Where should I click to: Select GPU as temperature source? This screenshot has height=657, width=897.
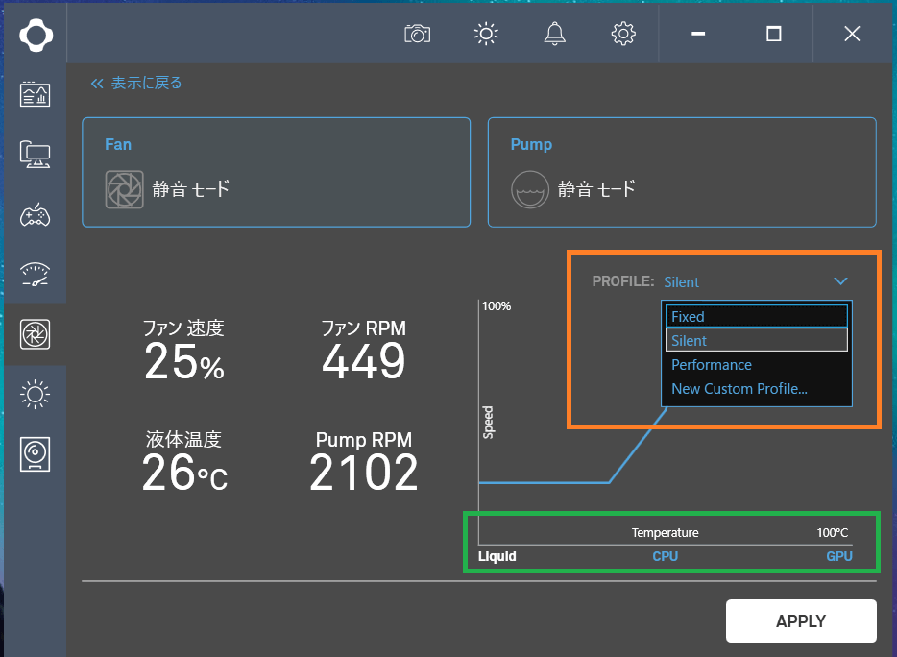pyautogui.click(x=839, y=556)
